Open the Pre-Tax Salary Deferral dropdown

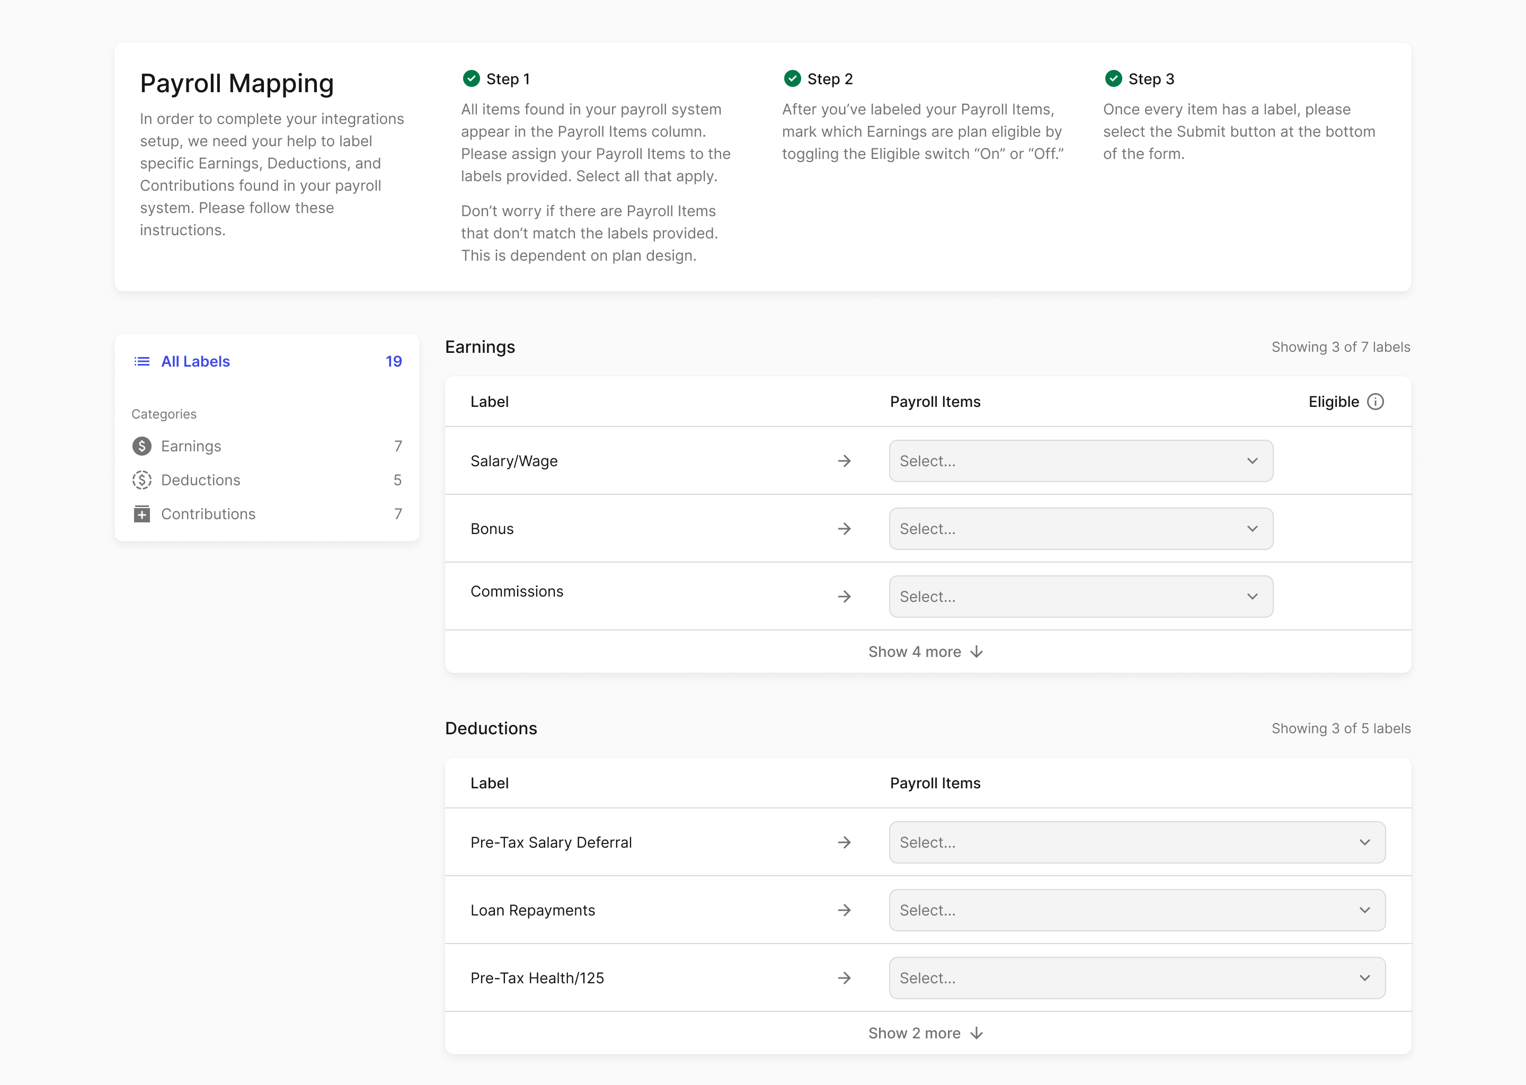pyautogui.click(x=1137, y=842)
